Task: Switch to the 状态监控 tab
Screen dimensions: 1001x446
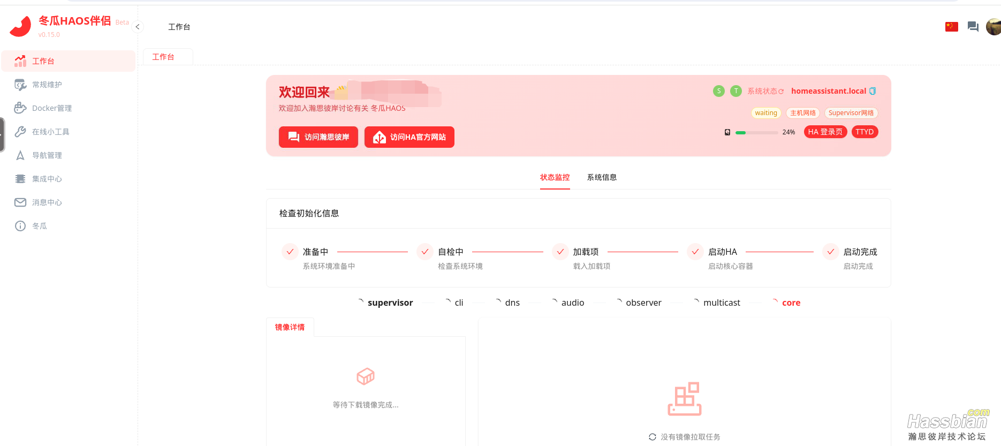Action: [x=555, y=177]
